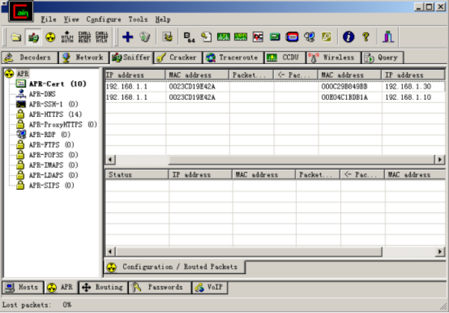Click the recycle bin Remove icon

[144, 37]
